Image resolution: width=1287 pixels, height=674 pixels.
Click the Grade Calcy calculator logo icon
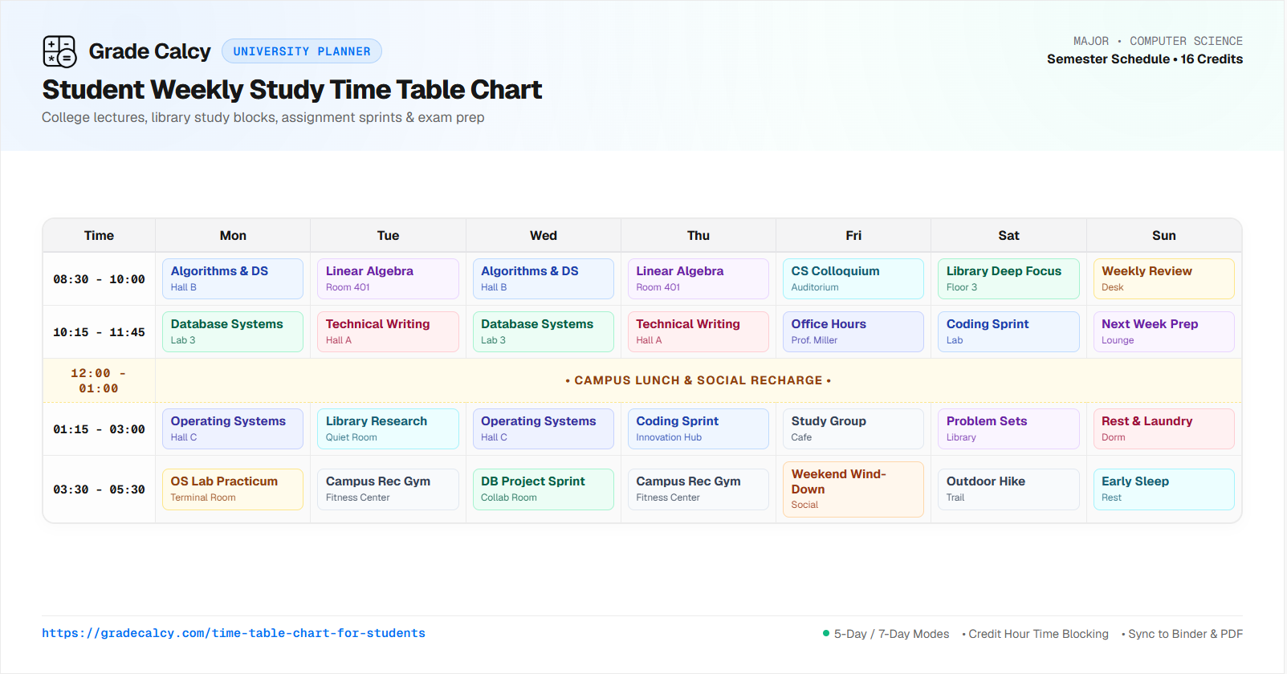tap(59, 51)
